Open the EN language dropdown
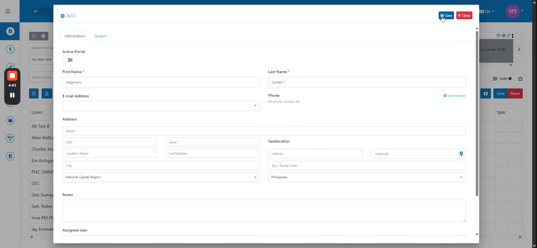 click(x=487, y=11)
